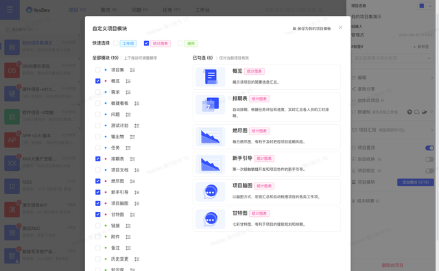Click the sort handle beside 项目文档
Screen dimensions: 439x271
coord(137,170)
